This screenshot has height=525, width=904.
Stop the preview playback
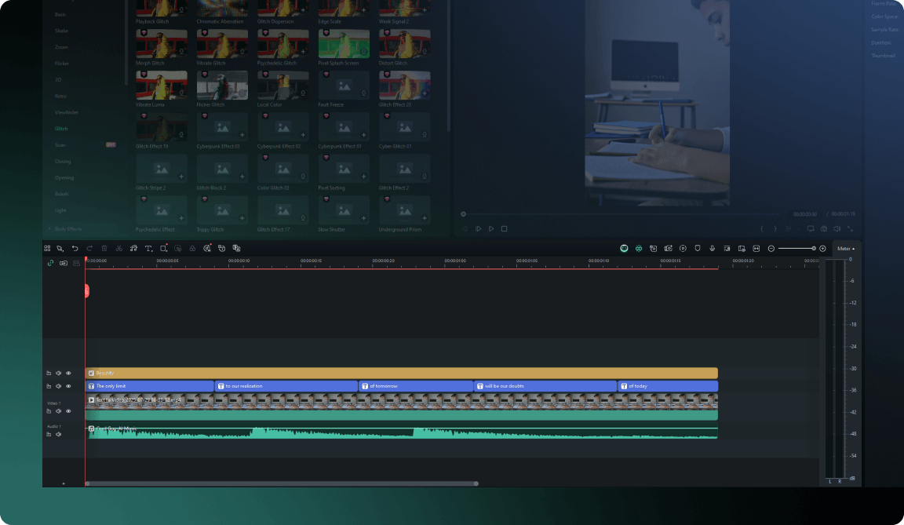505,229
